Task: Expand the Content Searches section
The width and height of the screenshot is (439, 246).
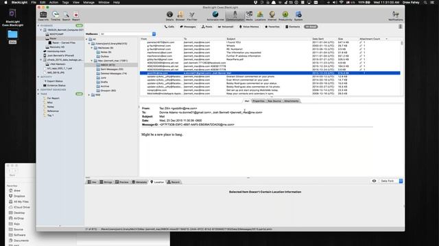Action: click(38, 90)
